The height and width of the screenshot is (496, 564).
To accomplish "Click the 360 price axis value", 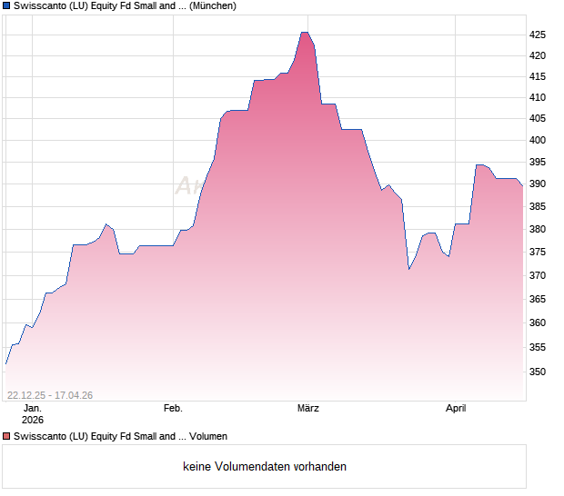I will (538, 322).
